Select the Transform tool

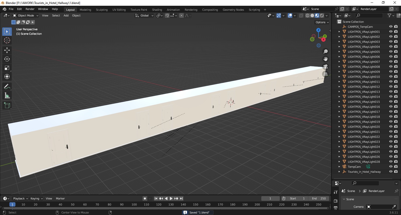[x=7, y=76]
